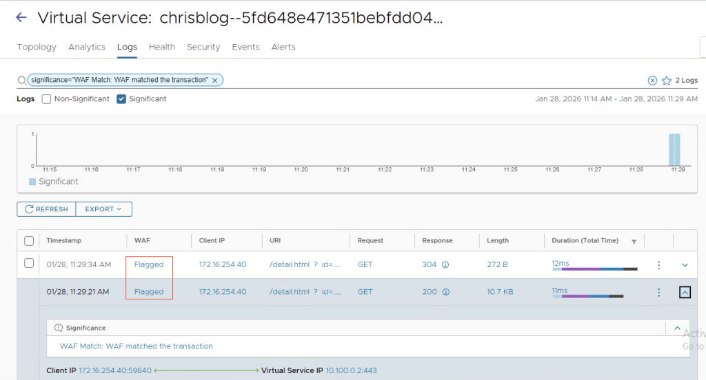Screen dimensions: 706x380
Task: Tick the select-all checkbox in table header
Action: pos(29,241)
